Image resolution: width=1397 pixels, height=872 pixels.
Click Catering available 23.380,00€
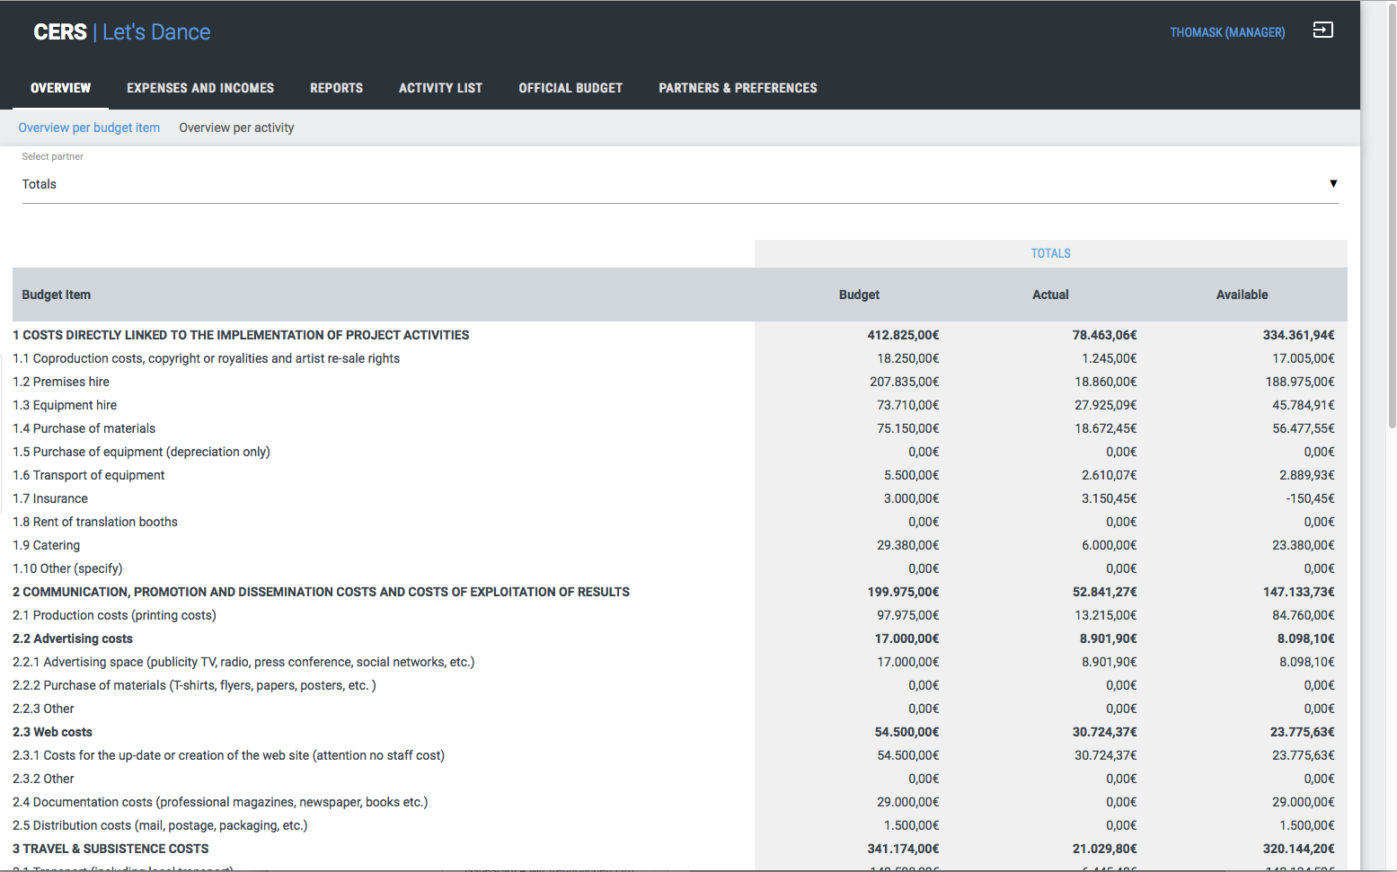click(x=1303, y=545)
